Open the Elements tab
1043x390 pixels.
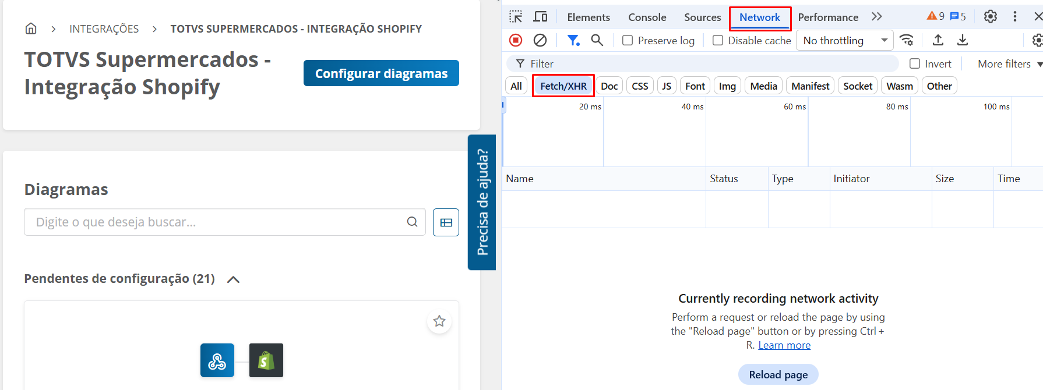(x=589, y=17)
